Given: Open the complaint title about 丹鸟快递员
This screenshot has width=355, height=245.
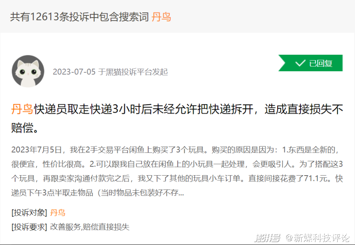Looking at the screenshot, I should [x=177, y=119].
